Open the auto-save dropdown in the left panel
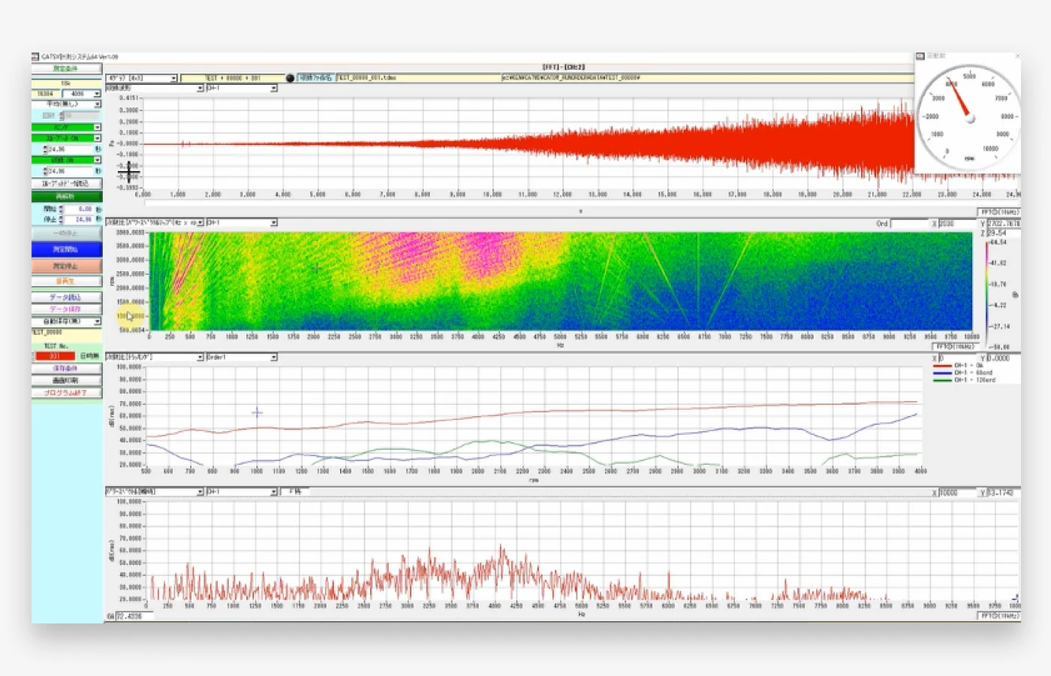 [97, 321]
